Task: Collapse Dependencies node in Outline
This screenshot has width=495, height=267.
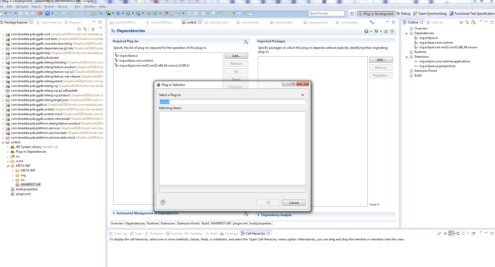Action: click(406, 33)
